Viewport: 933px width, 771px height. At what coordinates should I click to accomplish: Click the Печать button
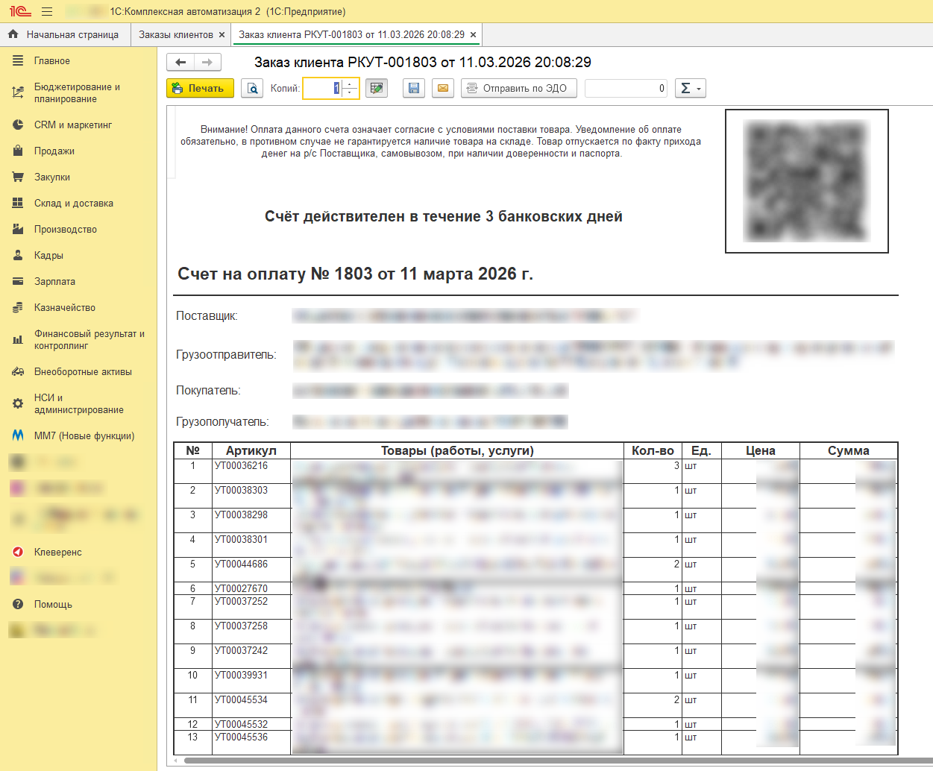click(200, 88)
